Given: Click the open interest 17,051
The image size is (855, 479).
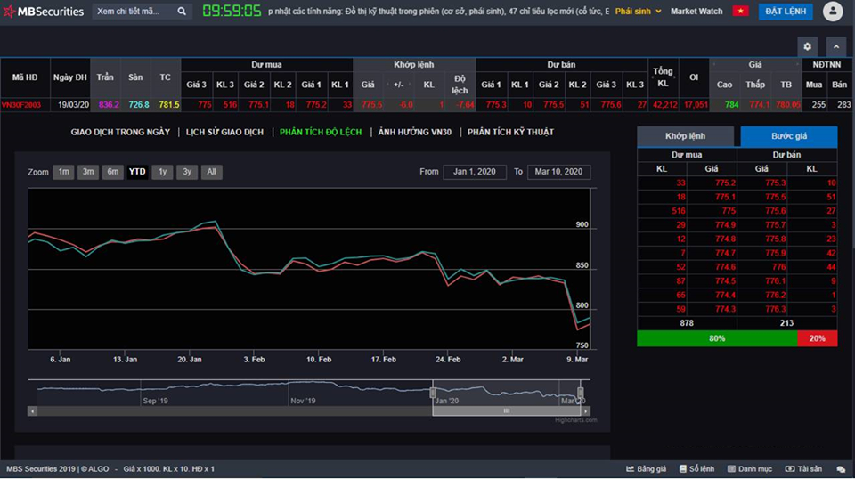Looking at the screenshot, I should tap(696, 105).
